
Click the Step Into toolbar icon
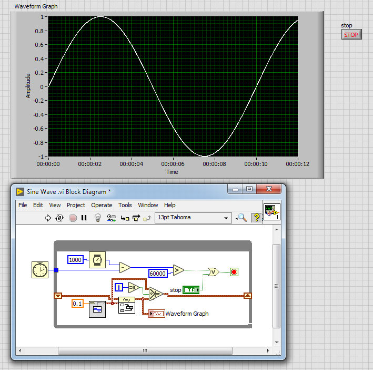tap(125, 218)
